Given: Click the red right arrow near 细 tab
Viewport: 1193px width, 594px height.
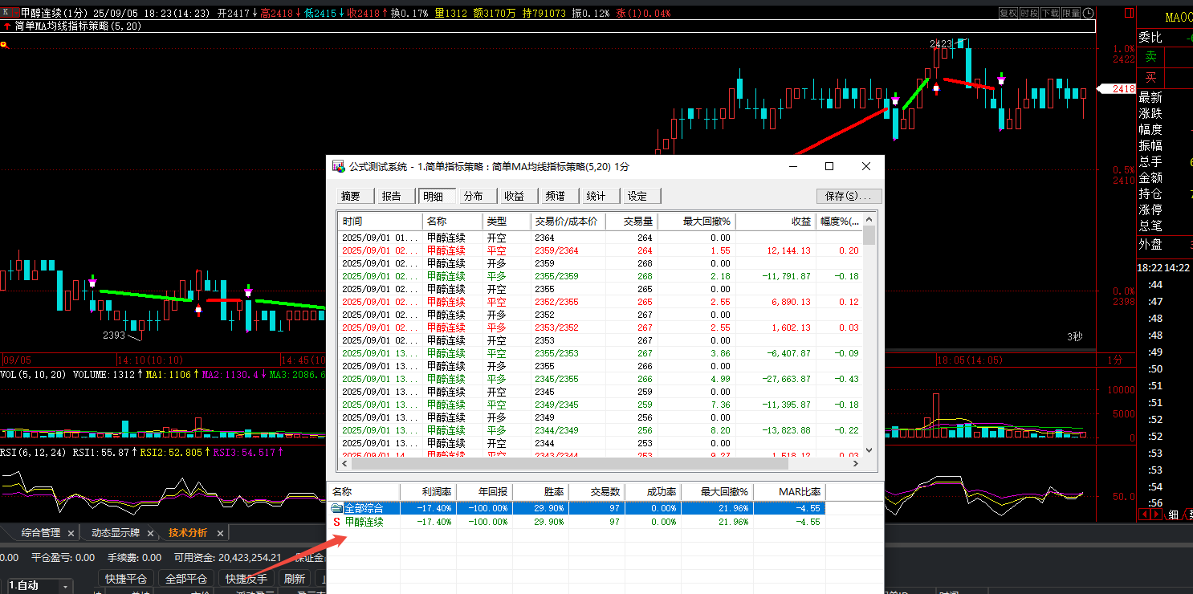Looking at the screenshot, I should click(1157, 515).
